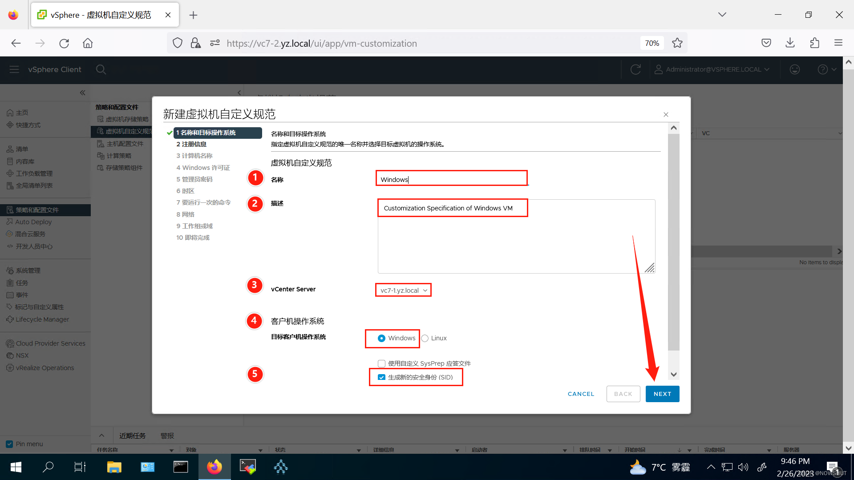The image size is (854, 480).
Task: Open taskbar search
Action: click(48, 467)
